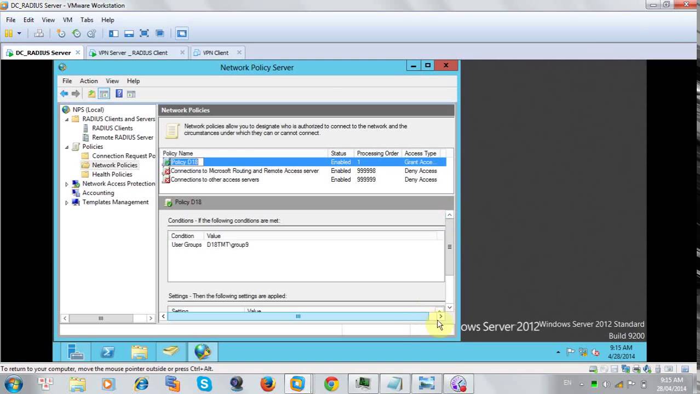Viewport: 700px width, 394px height.
Task: Click the D18TMT\group9 condition value
Action: tap(228, 245)
